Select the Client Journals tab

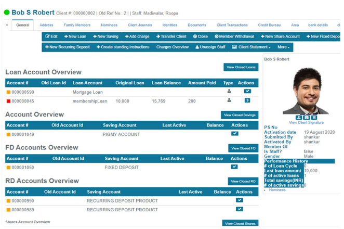coord(140,25)
